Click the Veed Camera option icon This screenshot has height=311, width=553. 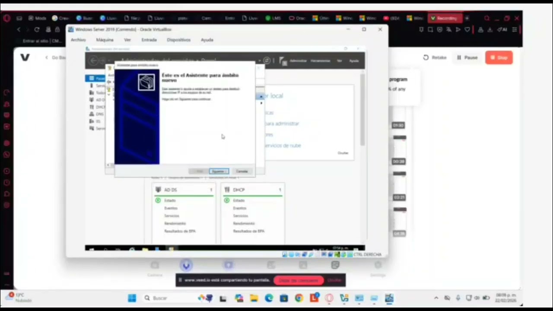[155, 265]
